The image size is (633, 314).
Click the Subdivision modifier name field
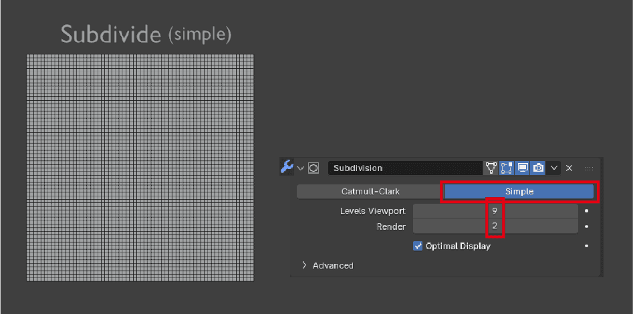coord(404,168)
